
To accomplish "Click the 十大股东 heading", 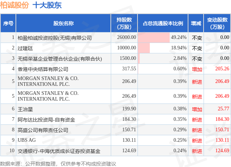I will coord(47,5).
